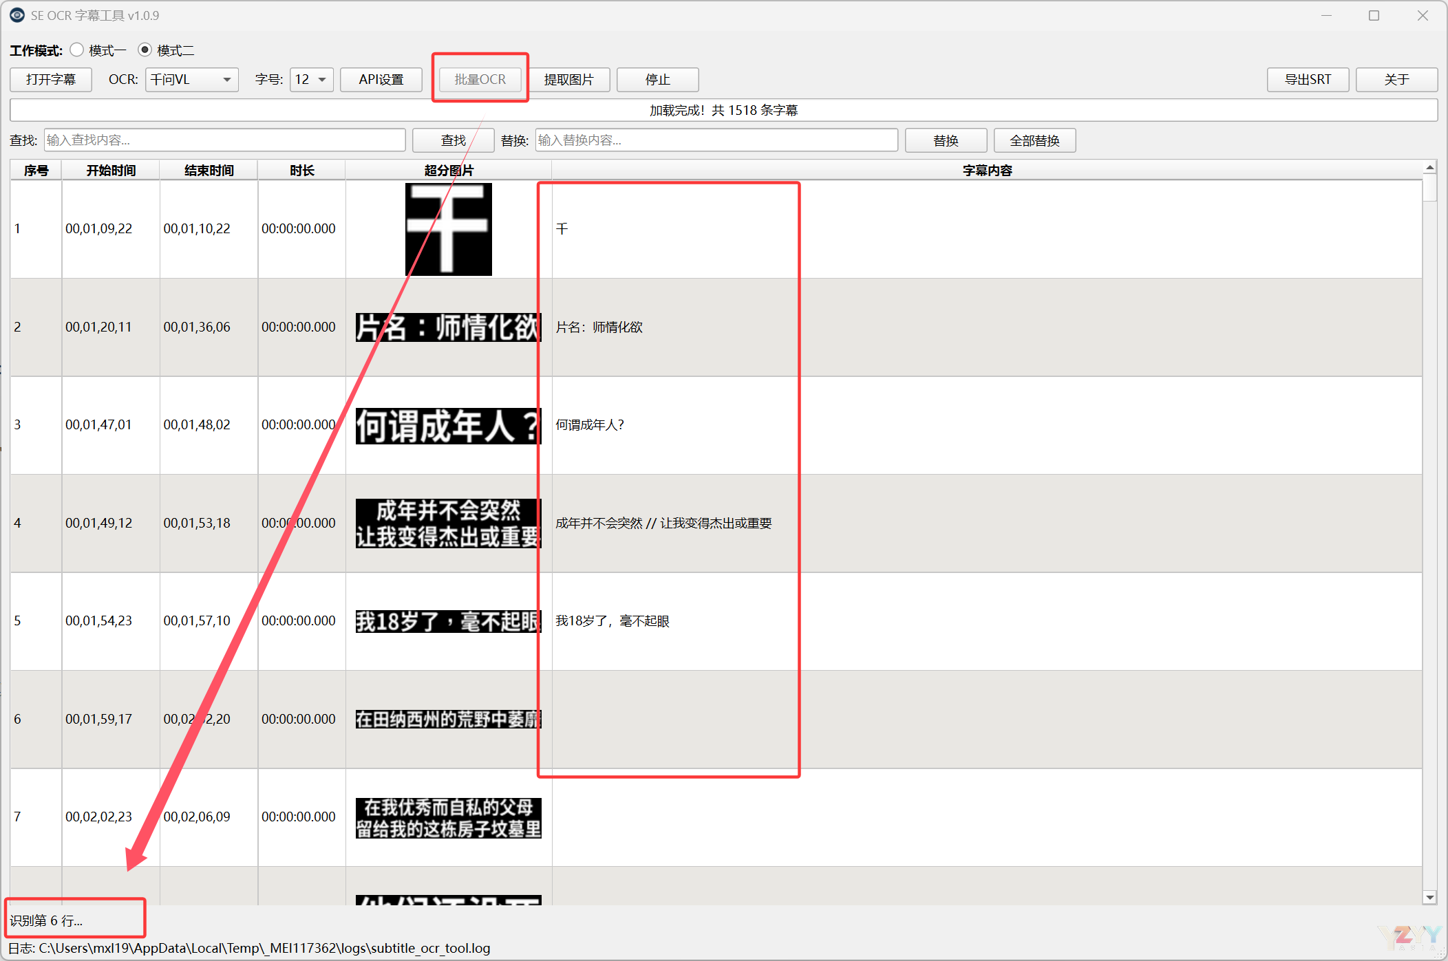Select thumbnail 在田纳西州的荒野中萎靡
The width and height of the screenshot is (1448, 961).
coord(449,720)
